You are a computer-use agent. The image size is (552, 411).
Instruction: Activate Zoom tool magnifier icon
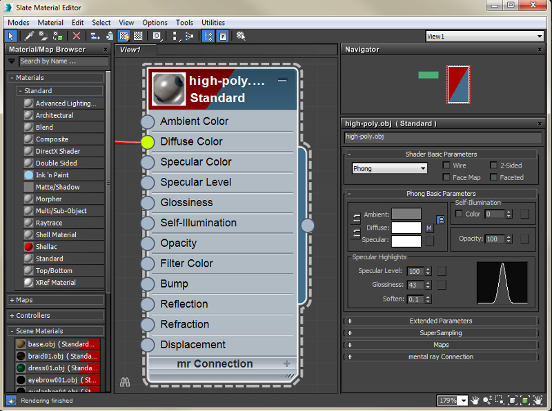[487, 400]
